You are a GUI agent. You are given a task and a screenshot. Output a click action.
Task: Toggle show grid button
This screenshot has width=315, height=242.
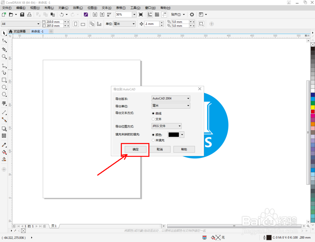pos(157,14)
